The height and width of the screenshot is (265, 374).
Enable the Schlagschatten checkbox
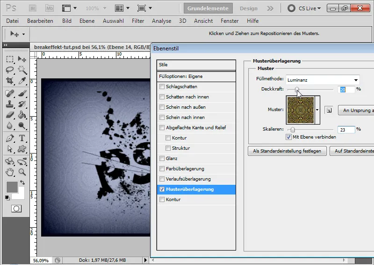(162, 87)
